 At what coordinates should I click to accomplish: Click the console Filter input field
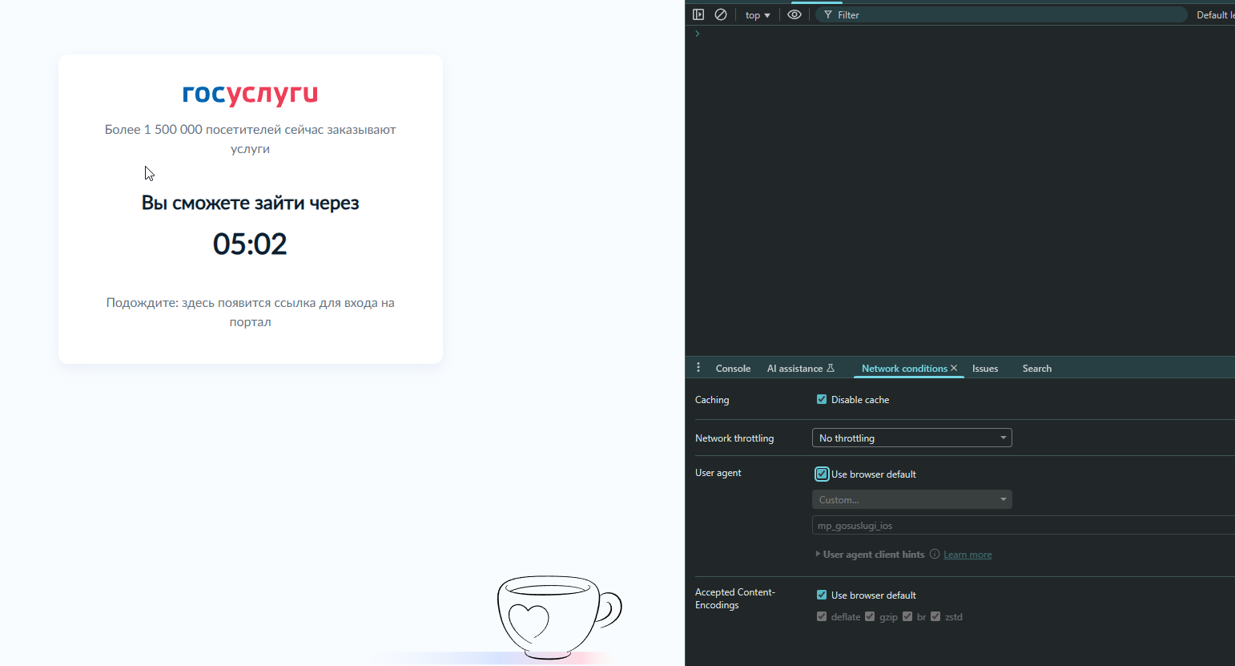[x=1001, y=15]
